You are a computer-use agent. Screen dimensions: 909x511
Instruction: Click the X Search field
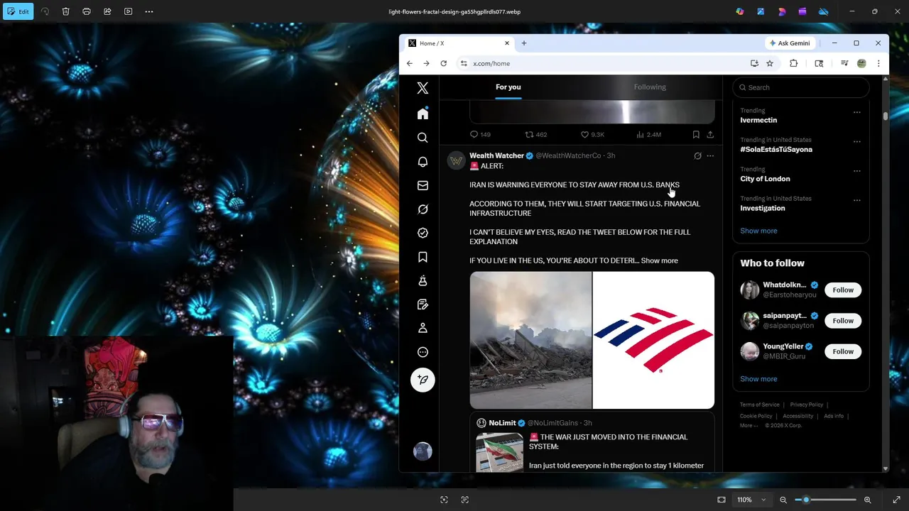pyautogui.click(x=801, y=87)
